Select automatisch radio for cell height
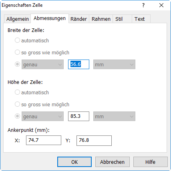 pos(17,92)
